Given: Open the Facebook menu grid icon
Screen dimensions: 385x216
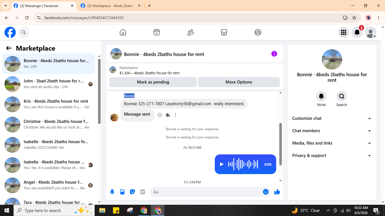Looking at the screenshot, I should pos(343,32).
